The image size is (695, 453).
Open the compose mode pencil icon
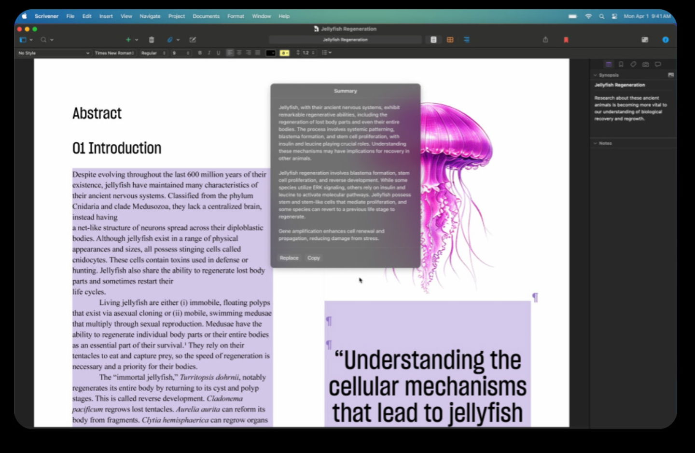coord(193,40)
